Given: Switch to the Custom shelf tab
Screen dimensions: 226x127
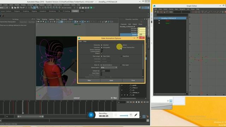Looking at the screenshot, I should (x=75, y=11).
